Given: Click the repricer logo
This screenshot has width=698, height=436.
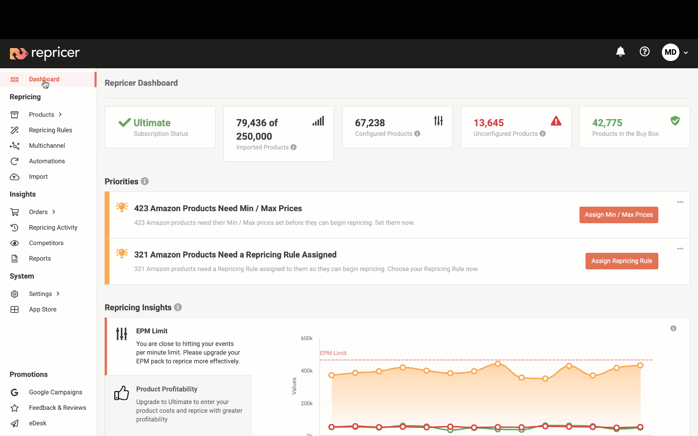Looking at the screenshot, I should [x=44, y=53].
